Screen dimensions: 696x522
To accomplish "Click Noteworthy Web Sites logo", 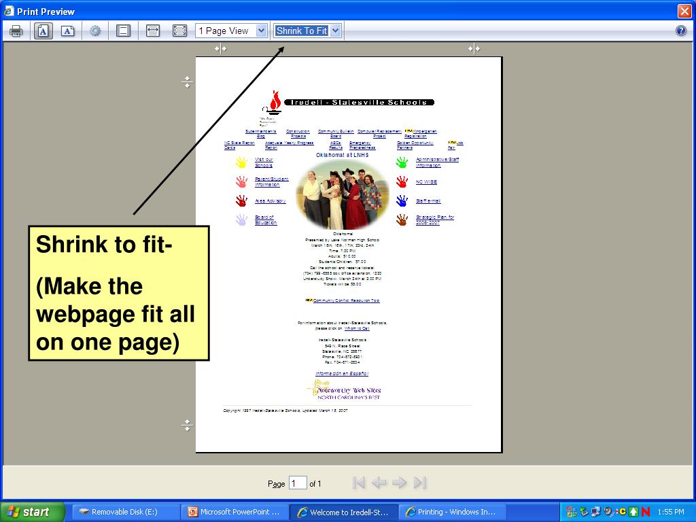I will (343, 391).
